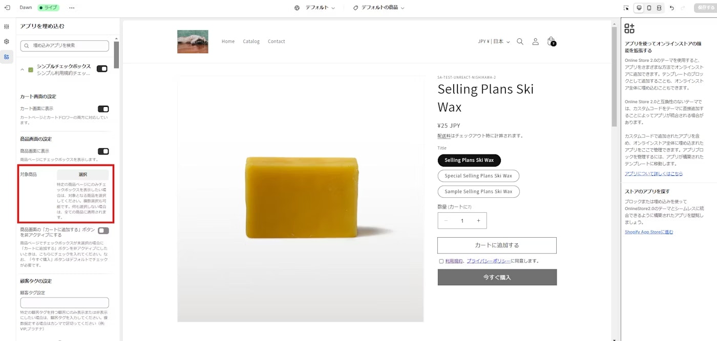
Task: Click the undo arrow icon
Action: tap(671, 8)
